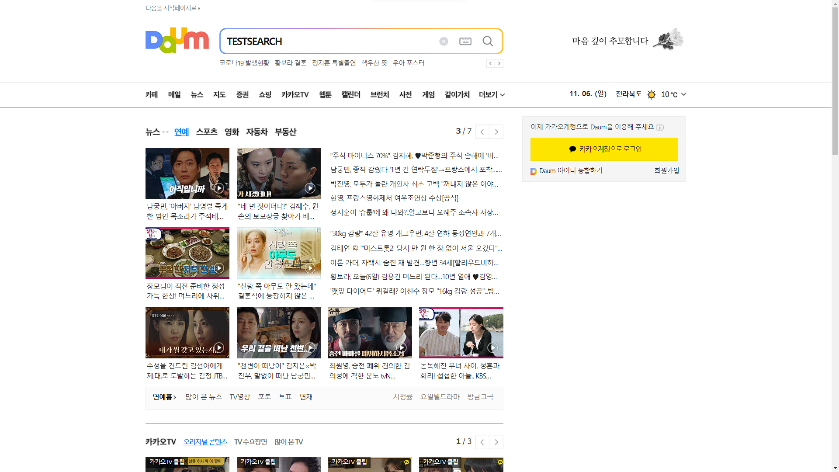Click the magnifier search icon
Image resolution: width=839 pixels, height=472 pixels.
tap(488, 41)
